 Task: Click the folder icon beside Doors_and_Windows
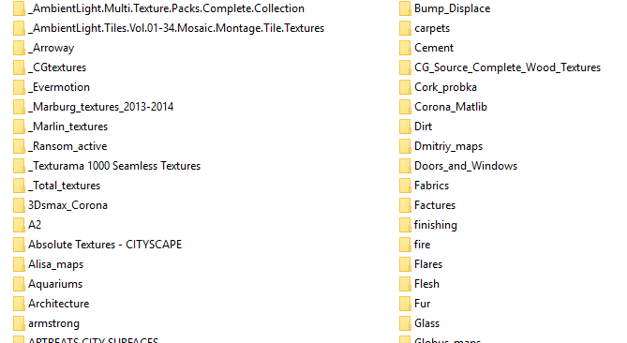[405, 166]
